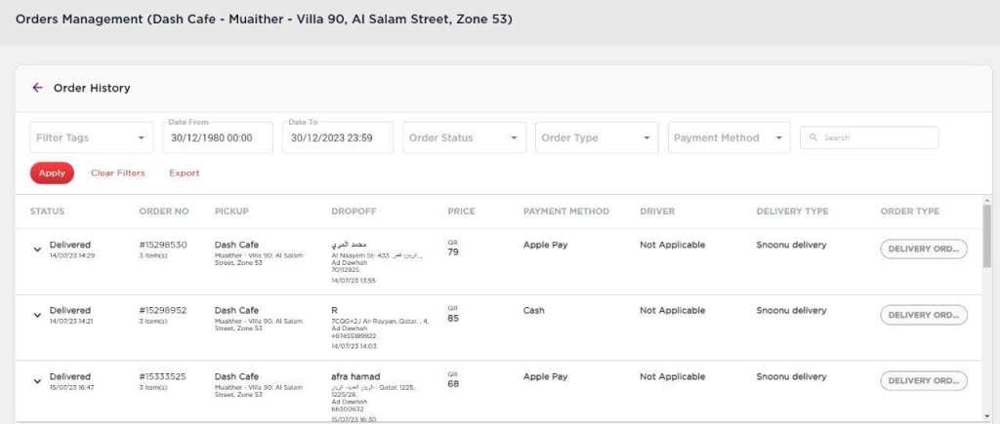Click Export to download orders
This screenshot has height=424, width=1000.
[x=184, y=173]
